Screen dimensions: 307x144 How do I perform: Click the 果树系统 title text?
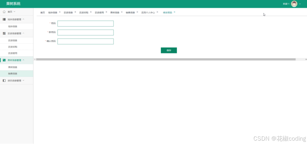(x=13, y=4)
